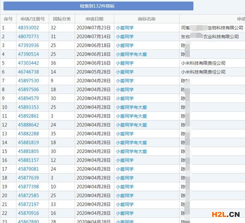Image resolution: width=245 pixels, height=223 pixels.
Task: Open registration number 45894579
Action: (x=28, y=98)
